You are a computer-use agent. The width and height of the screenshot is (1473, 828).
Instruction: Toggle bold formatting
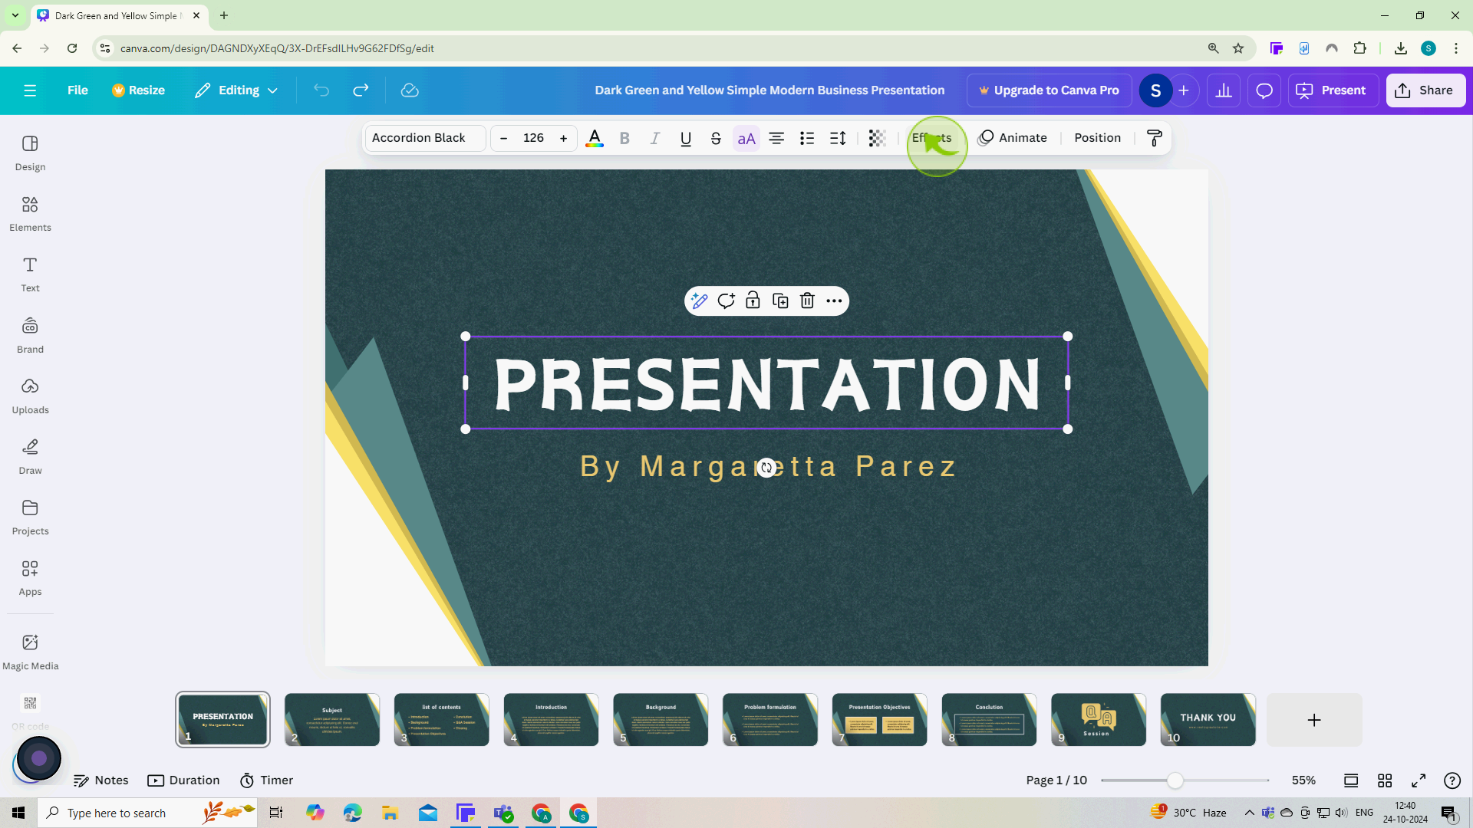(x=624, y=138)
